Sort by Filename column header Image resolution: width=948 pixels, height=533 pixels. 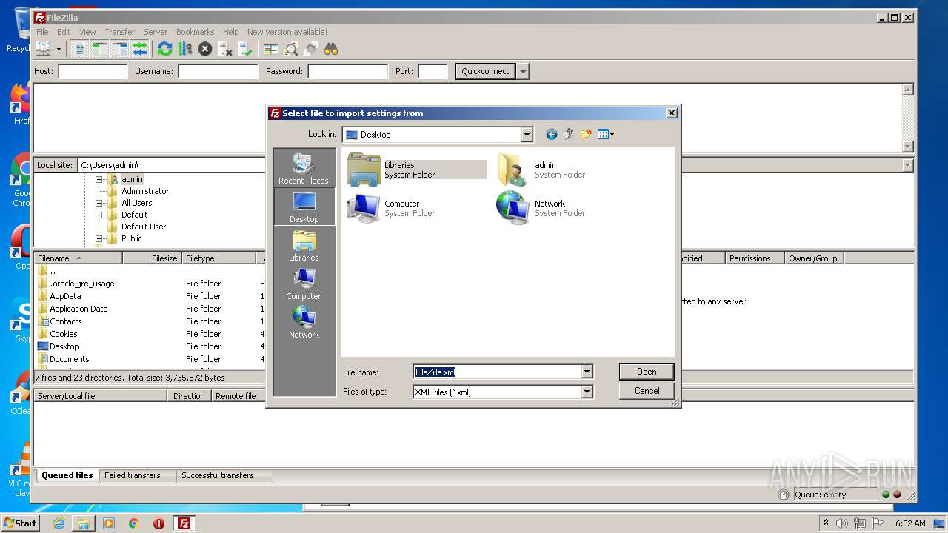click(79, 258)
